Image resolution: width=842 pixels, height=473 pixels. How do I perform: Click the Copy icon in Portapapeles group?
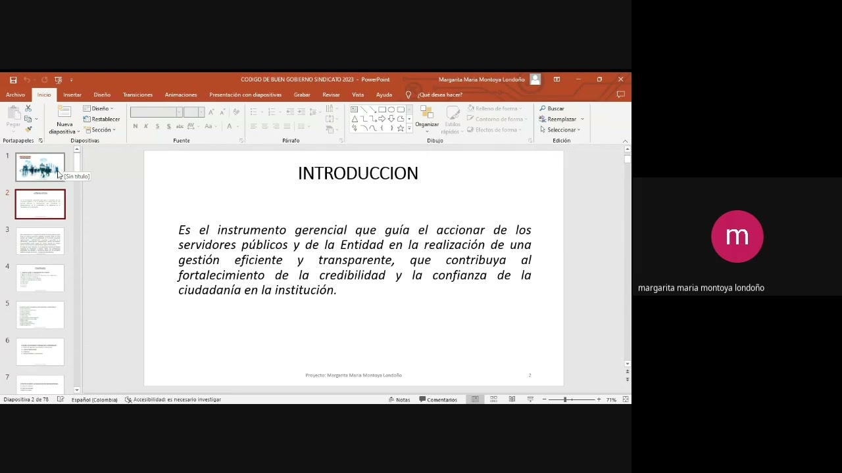[x=28, y=119]
